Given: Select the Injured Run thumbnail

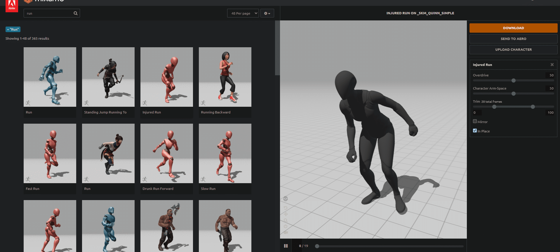Looking at the screenshot, I should pyautogui.click(x=167, y=77).
